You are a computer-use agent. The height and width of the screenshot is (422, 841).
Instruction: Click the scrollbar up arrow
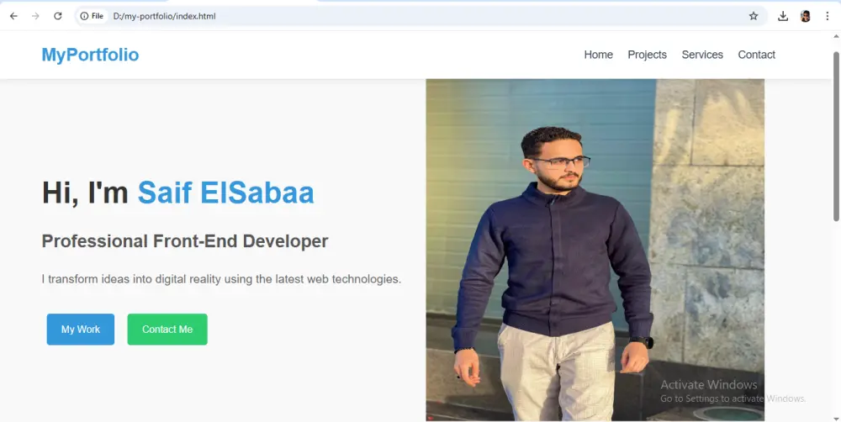tap(836, 36)
